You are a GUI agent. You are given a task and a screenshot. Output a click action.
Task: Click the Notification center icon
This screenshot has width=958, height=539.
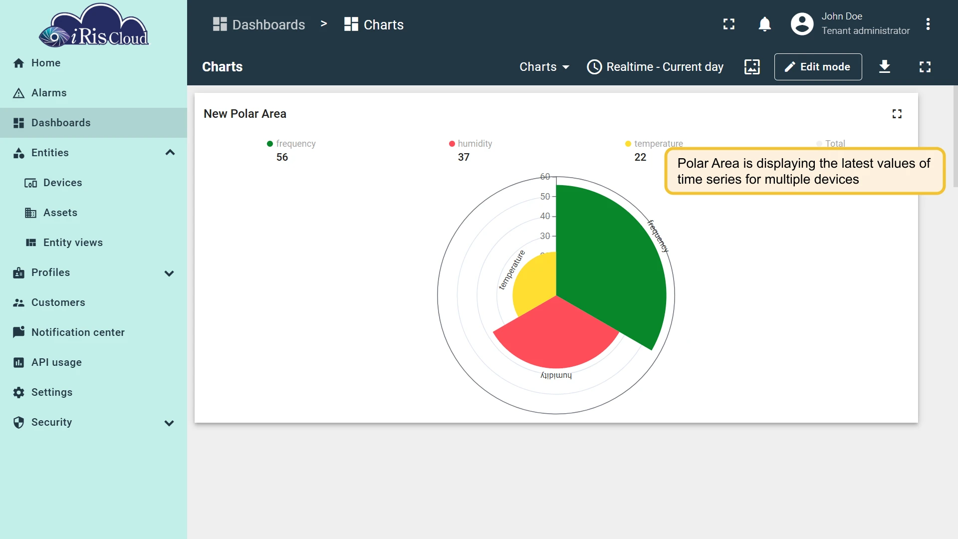19,332
